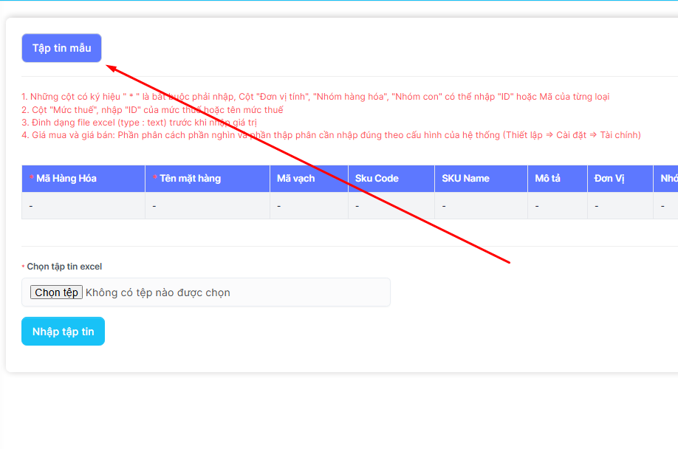678x449 pixels.
Task: Click the "Nhập tập tin" import button
Action: click(x=63, y=332)
